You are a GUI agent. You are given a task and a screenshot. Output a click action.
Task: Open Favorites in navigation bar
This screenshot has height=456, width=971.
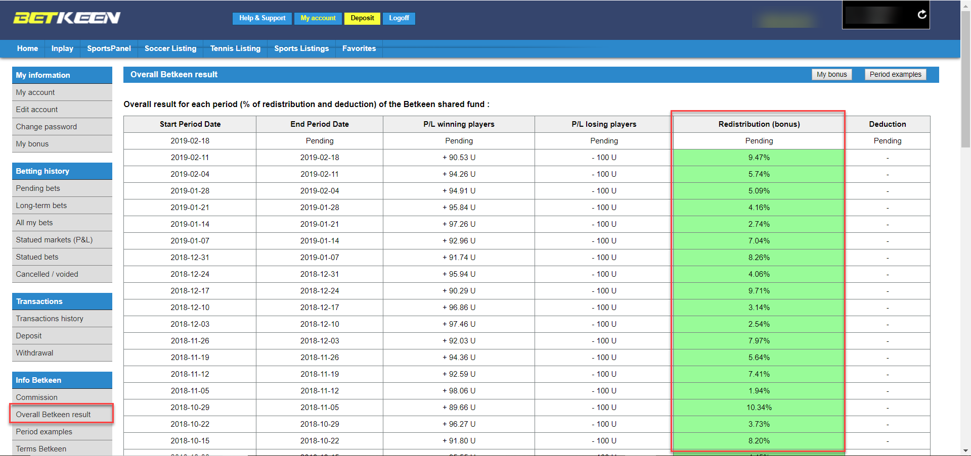coord(359,48)
